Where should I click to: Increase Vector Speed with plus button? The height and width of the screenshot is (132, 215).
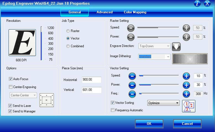(x=186, y=76)
